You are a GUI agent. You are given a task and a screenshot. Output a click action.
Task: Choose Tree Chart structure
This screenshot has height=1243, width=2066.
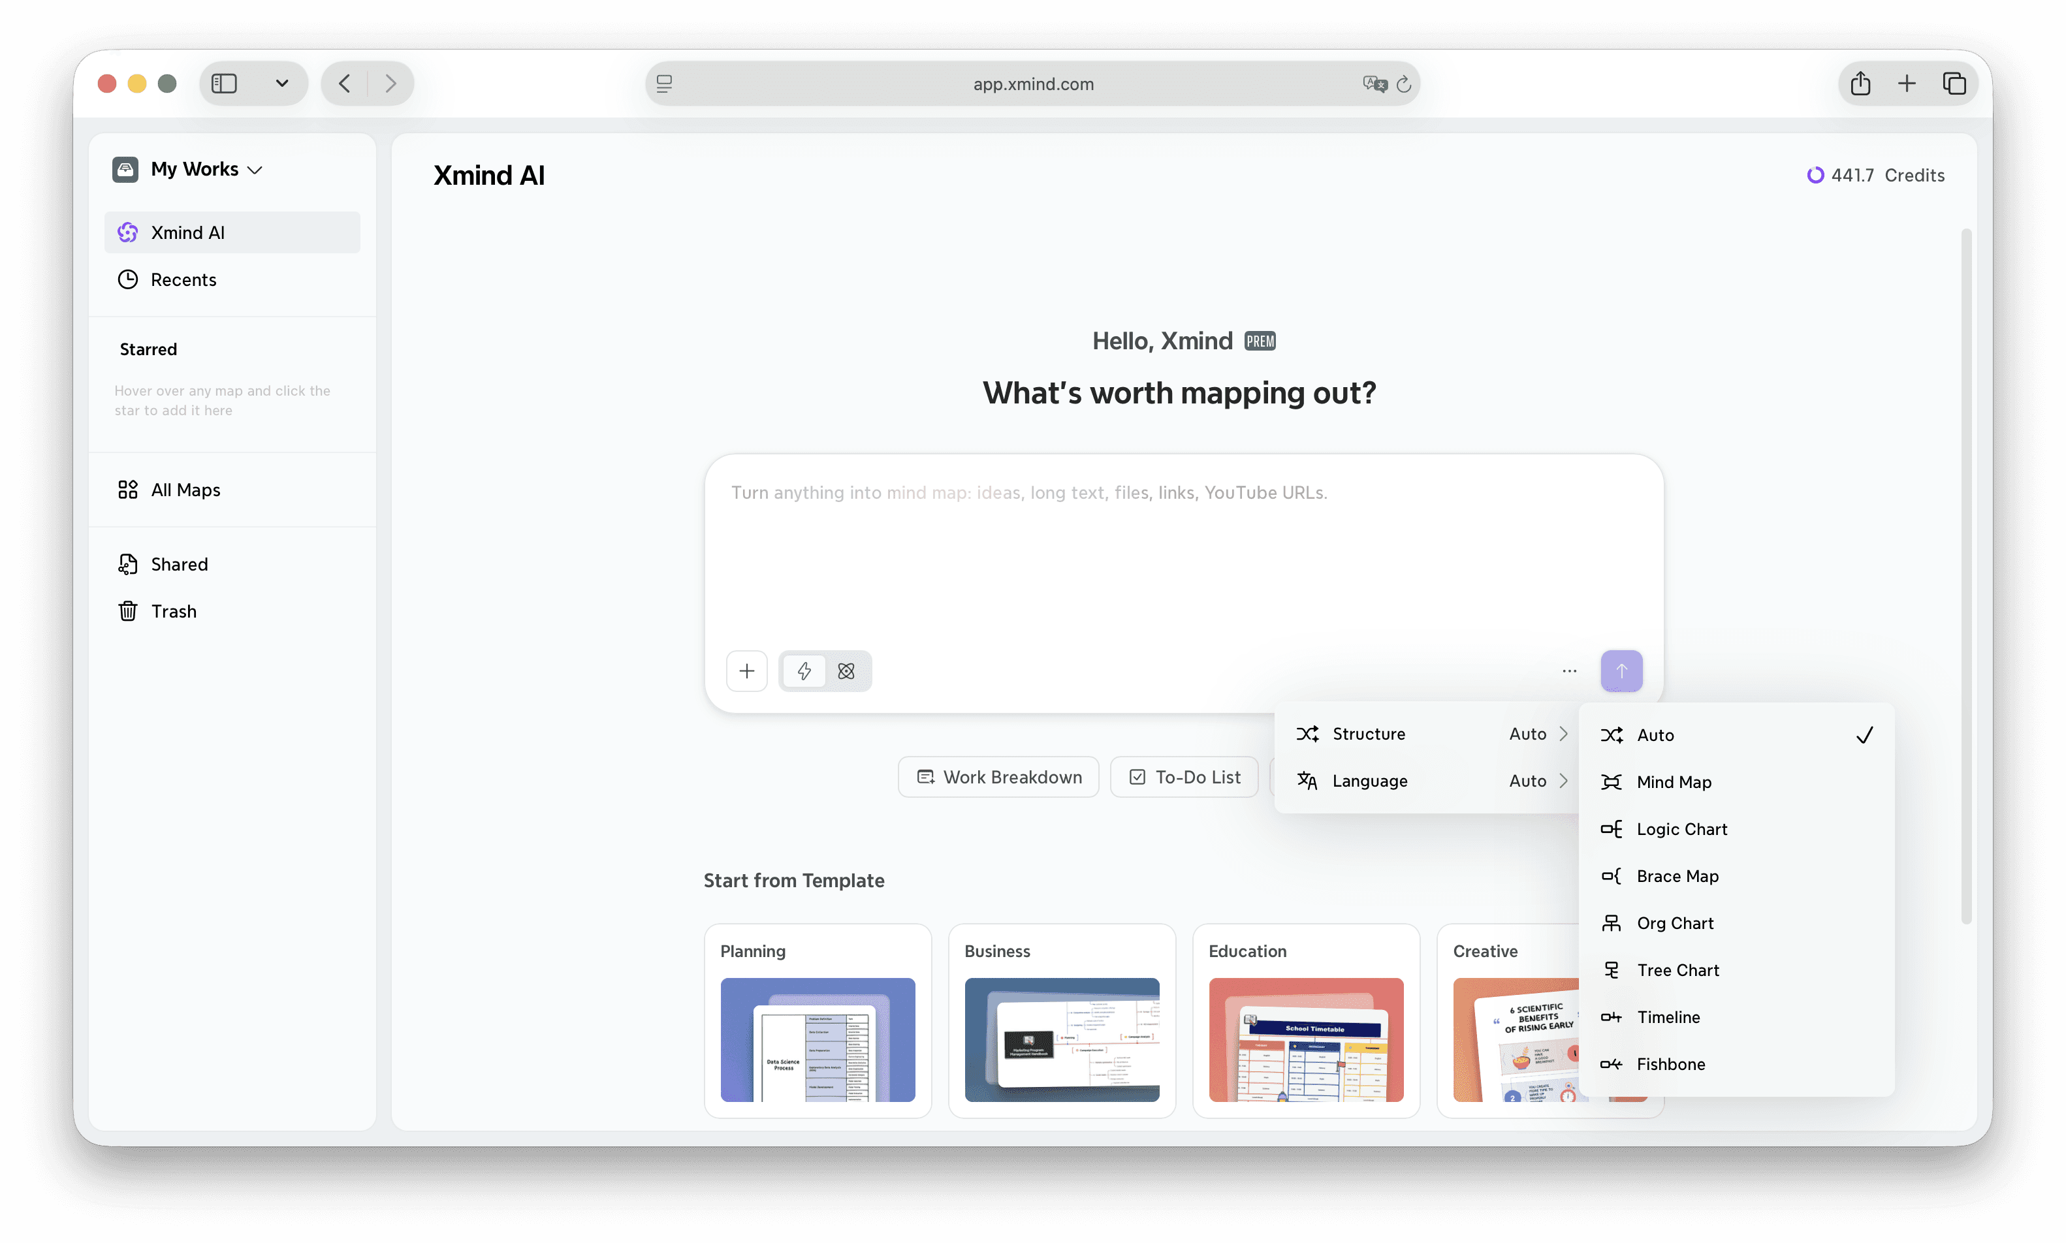click(1736, 969)
